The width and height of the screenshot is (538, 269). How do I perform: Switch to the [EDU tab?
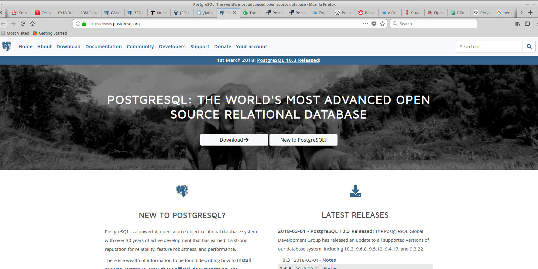point(182,13)
